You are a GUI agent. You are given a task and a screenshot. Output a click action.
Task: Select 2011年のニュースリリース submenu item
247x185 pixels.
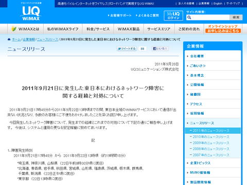pyautogui.click(x=213, y=131)
